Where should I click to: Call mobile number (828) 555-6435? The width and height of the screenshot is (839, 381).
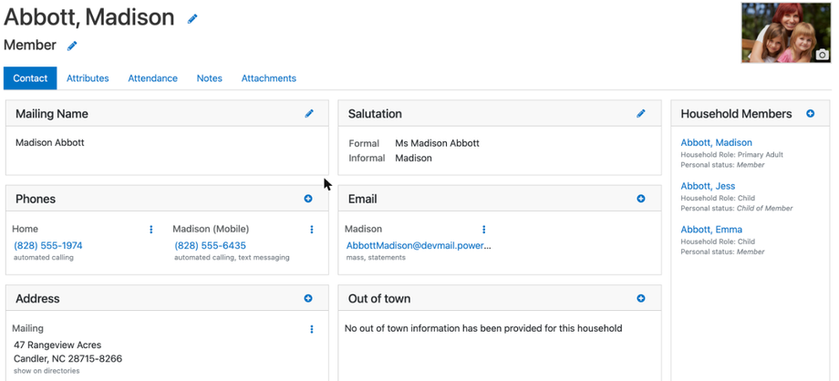coord(211,245)
